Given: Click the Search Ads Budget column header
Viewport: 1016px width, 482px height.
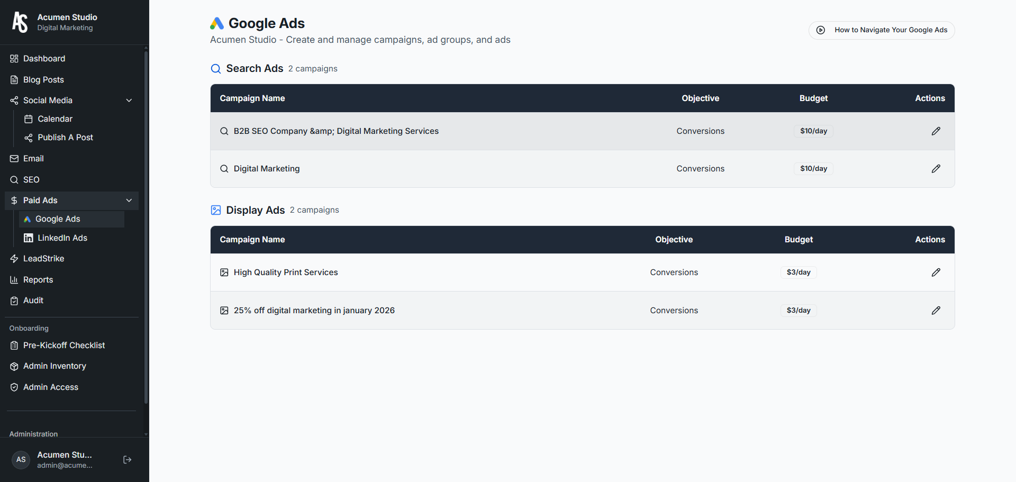Looking at the screenshot, I should tap(813, 98).
